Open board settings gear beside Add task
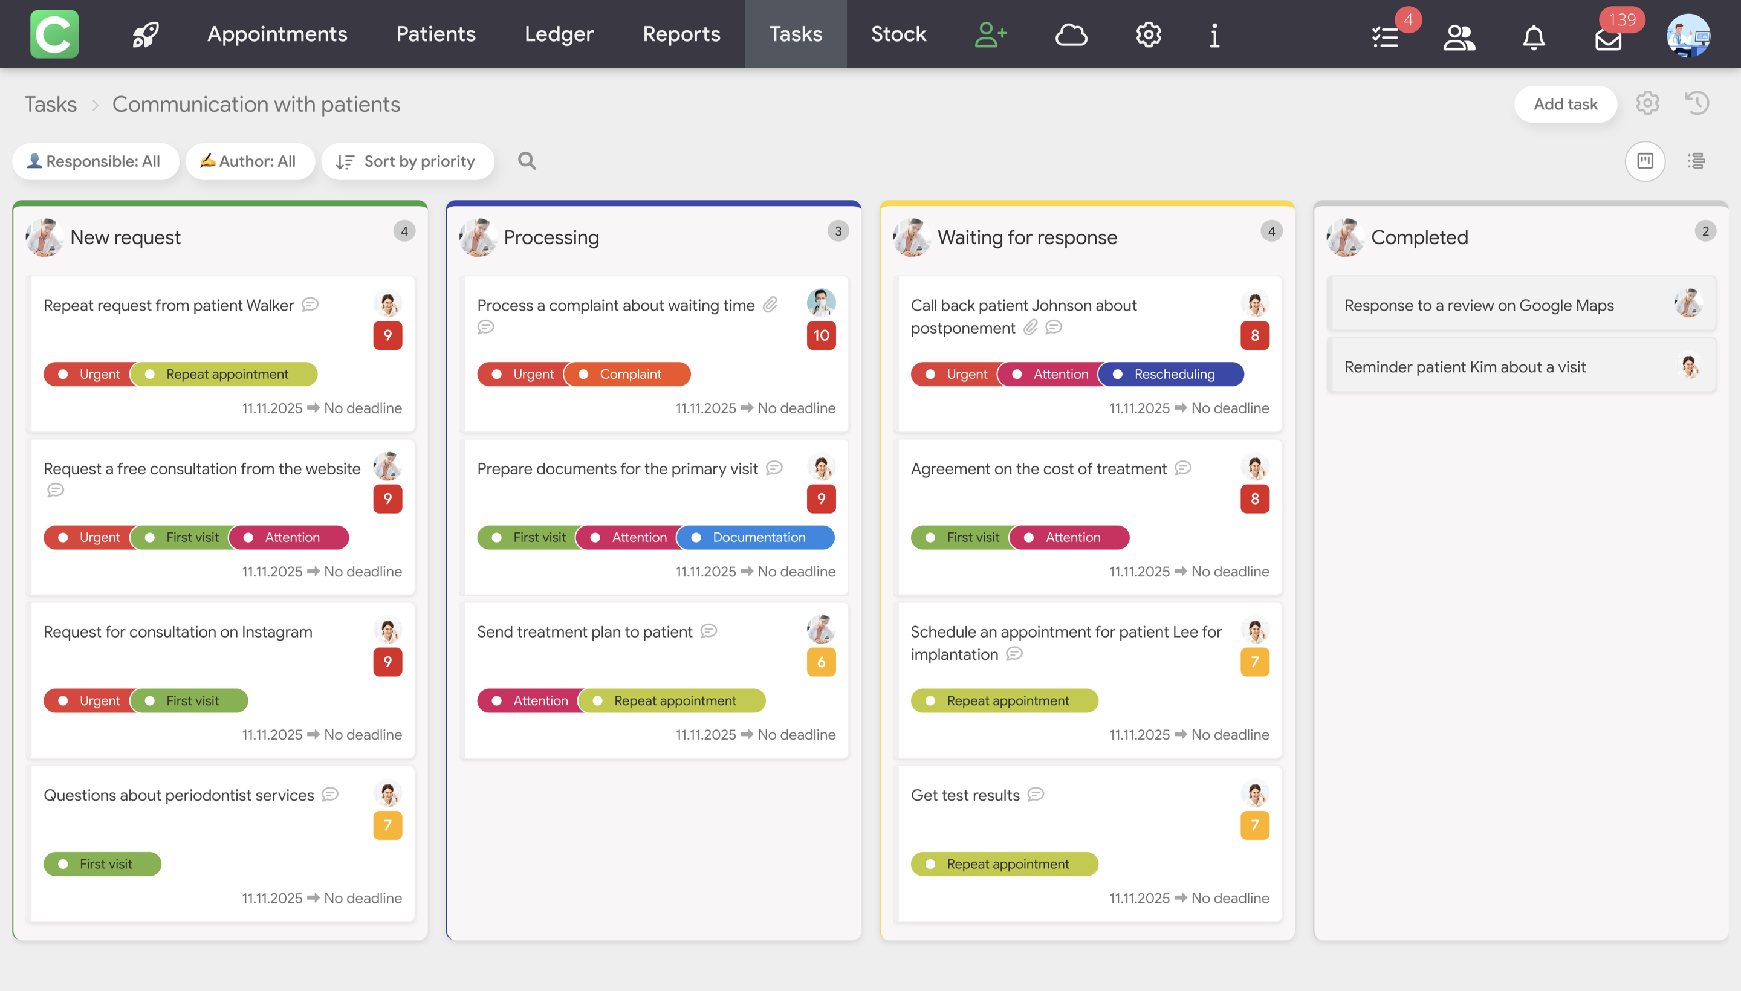This screenshot has width=1741, height=991. tap(1647, 103)
